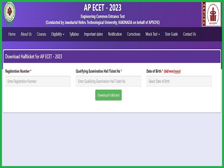Focus Qualifying Examination Hall Ticket No field
The image size is (224, 168).
click(108, 81)
